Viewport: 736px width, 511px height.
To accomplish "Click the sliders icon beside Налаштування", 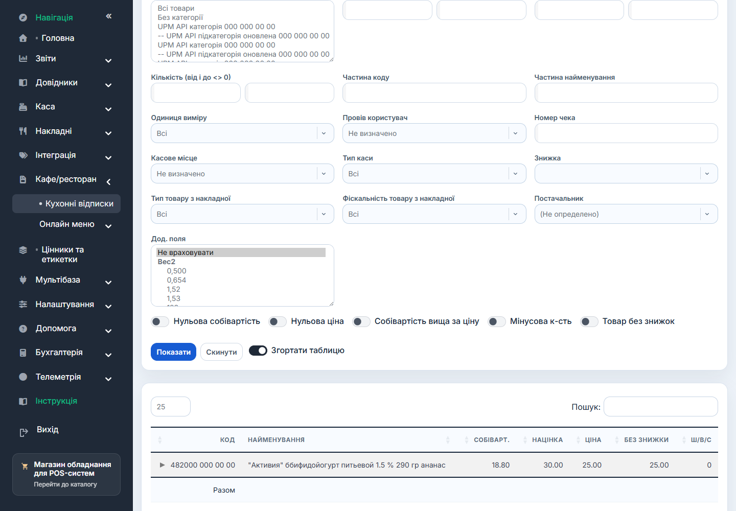I will [x=23, y=304].
